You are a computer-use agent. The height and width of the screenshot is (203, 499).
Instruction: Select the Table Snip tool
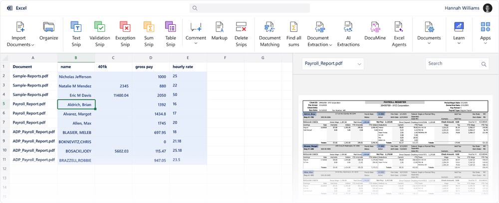click(171, 27)
